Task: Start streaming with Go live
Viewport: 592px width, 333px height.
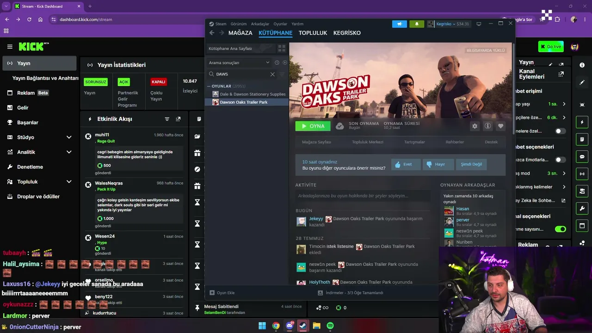Action: click(x=551, y=46)
